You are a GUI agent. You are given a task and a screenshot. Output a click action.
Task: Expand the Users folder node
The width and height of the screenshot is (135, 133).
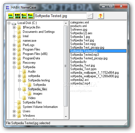[14, 111]
